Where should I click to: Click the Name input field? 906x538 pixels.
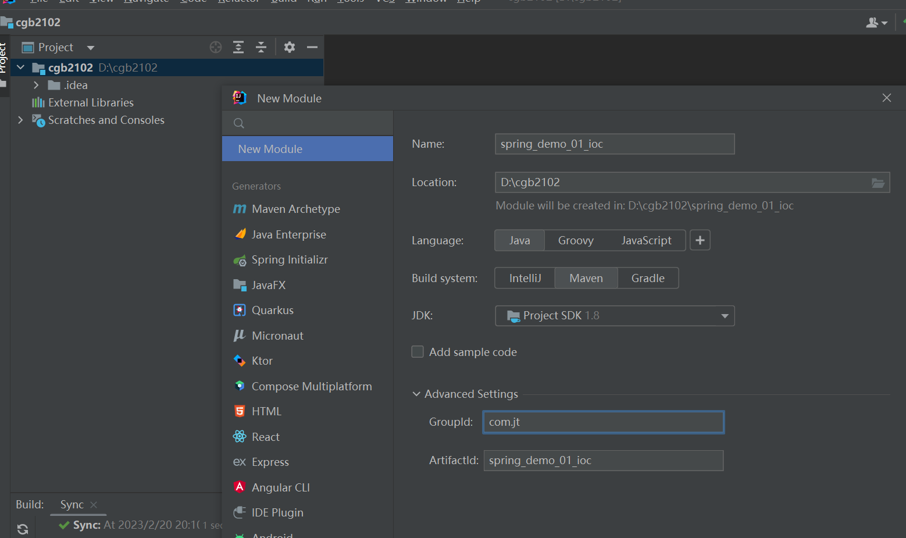tap(615, 144)
